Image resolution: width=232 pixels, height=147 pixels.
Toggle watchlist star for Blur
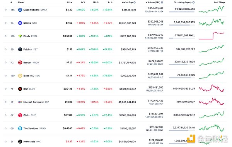[x=6, y=89]
